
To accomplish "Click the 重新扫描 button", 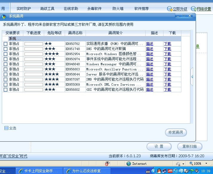I will pos(190,146).
